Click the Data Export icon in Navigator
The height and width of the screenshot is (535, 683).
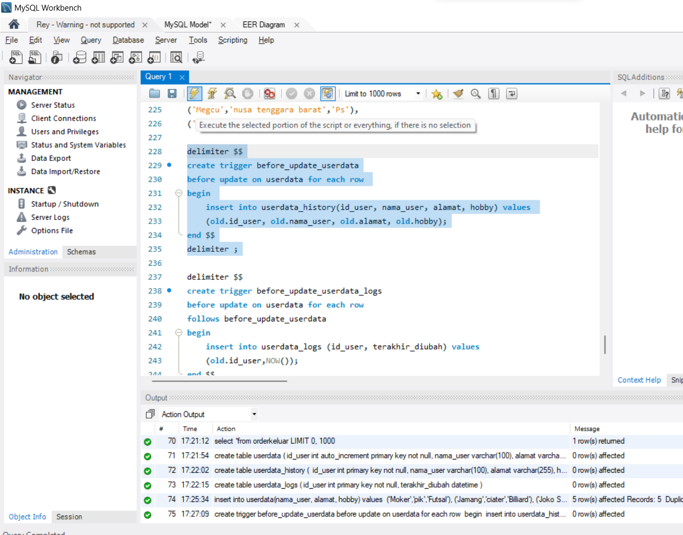22,158
